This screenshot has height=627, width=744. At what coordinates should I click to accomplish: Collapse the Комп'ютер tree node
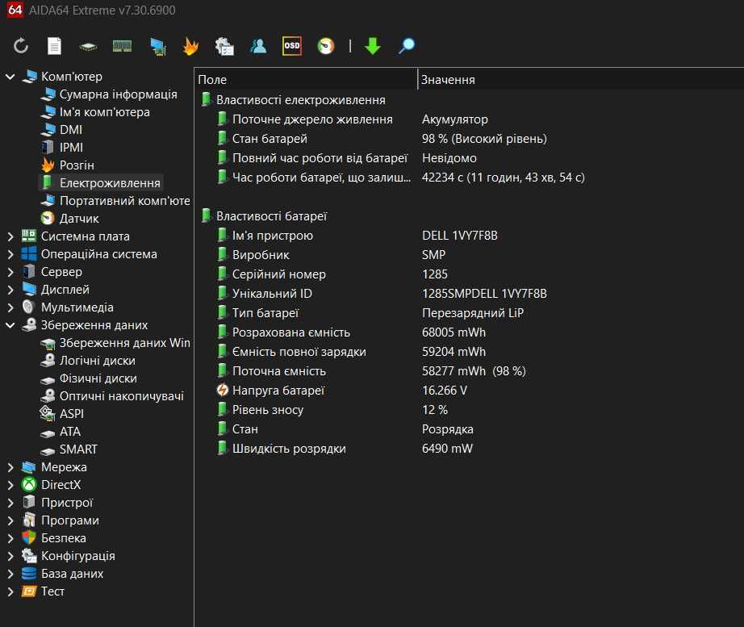point(10,77)
